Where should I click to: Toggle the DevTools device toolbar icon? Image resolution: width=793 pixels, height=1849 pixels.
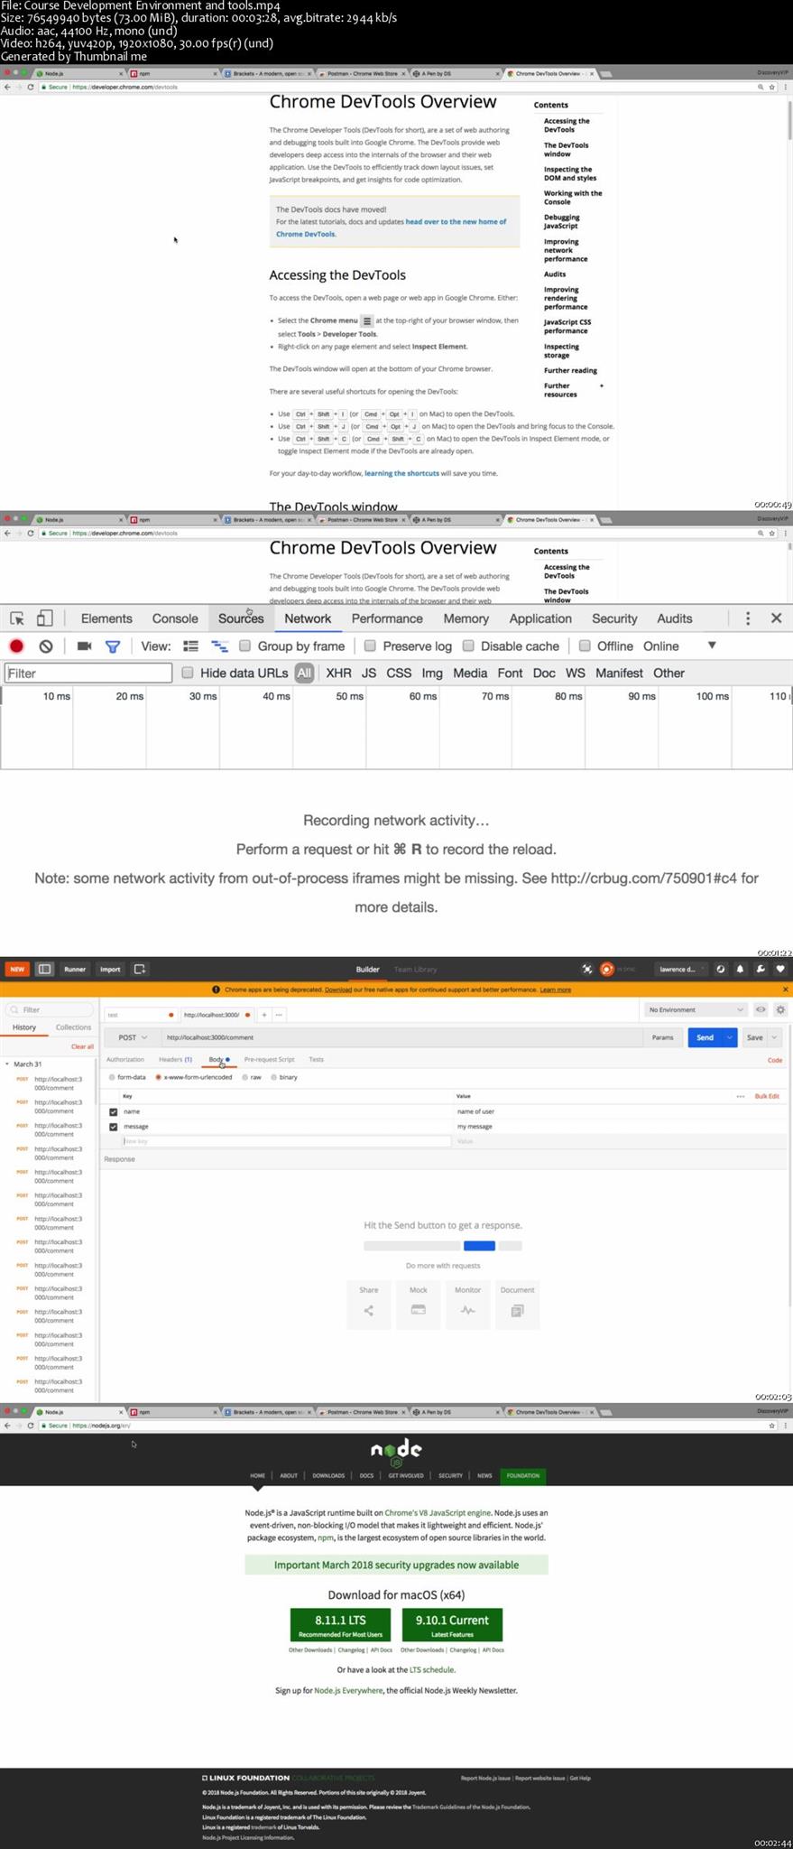[x=44, y=618]
